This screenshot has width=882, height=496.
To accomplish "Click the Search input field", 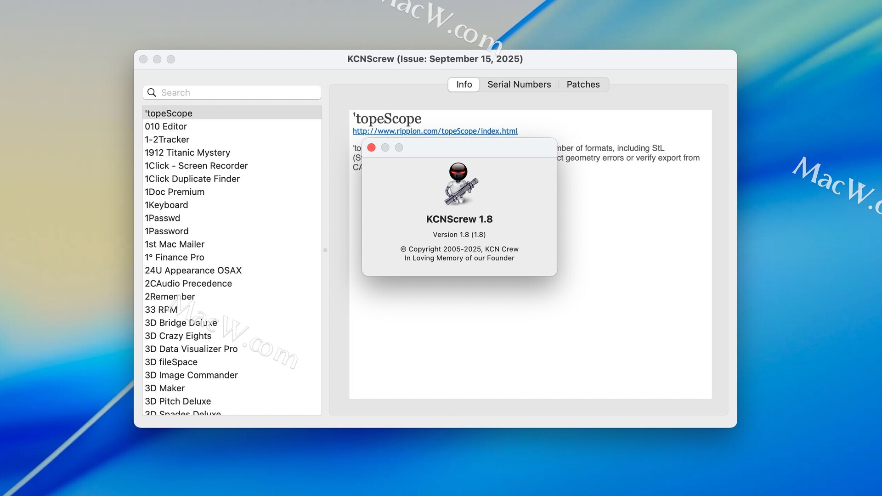I will pyautogui.click(x=232, y=92).
